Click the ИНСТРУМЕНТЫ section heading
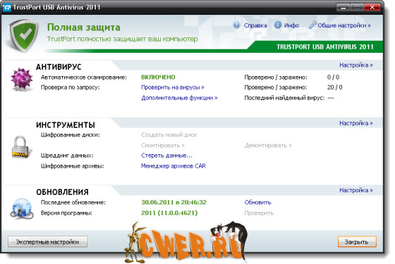This screenshot has width=395, height=264. point(66,125)
